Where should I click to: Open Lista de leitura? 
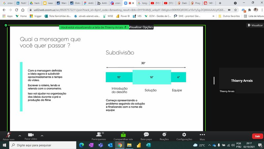[x=254, y=16]
